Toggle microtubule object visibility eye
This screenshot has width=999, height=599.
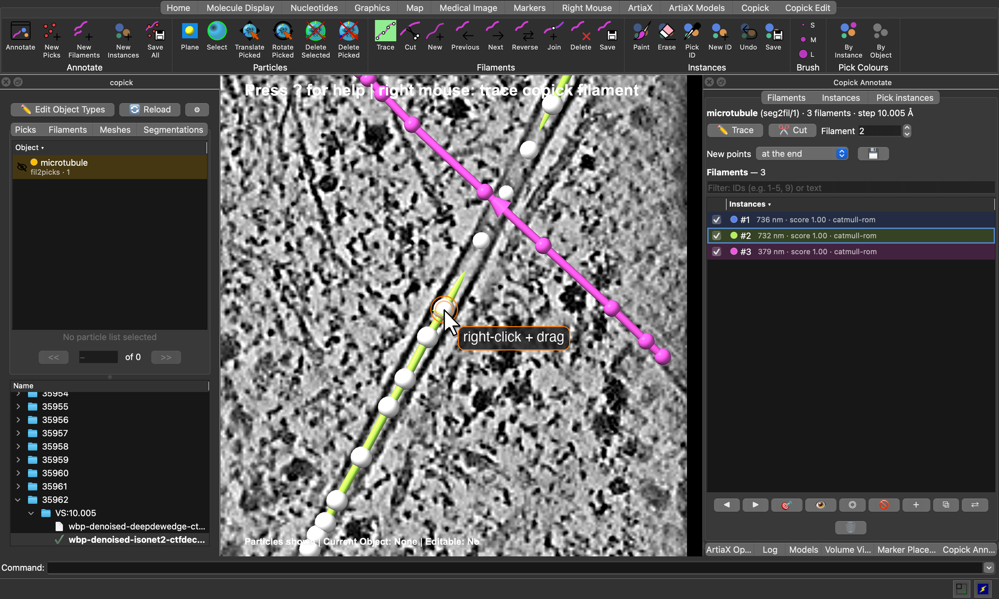21,167
